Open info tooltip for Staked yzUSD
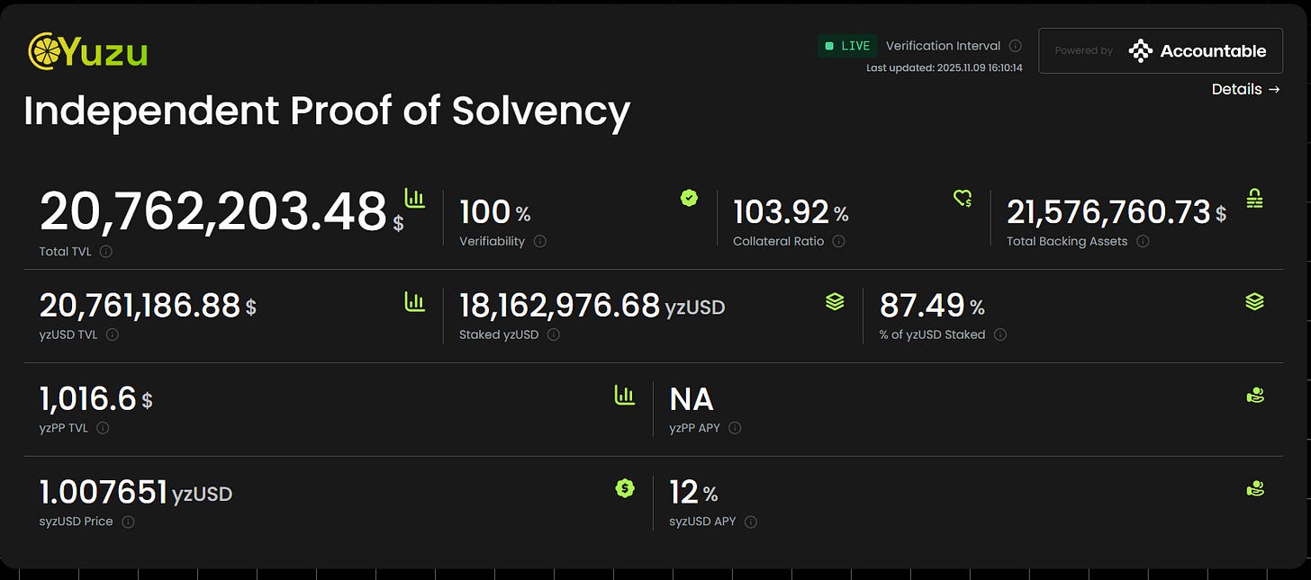Image resolution: width=1311 pixels, height=580 pixels. [554, 335]
